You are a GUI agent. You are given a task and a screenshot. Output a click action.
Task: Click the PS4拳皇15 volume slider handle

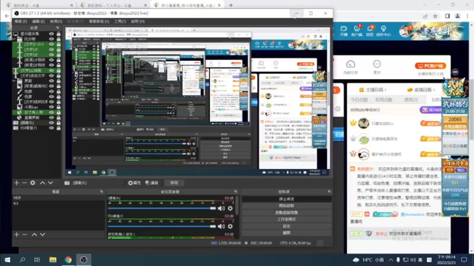point(213,226)
